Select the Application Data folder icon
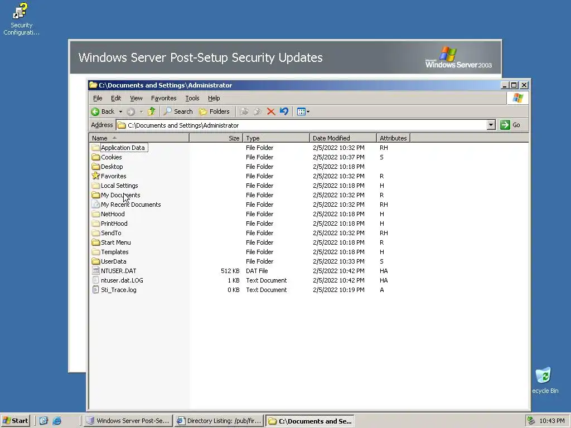Image resolution: width=571 pixels, height=428 pixels. 96,148
